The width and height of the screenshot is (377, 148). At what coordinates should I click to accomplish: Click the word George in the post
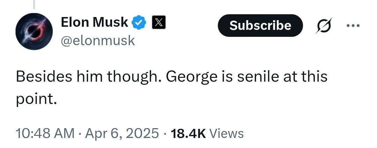[191, 77]
